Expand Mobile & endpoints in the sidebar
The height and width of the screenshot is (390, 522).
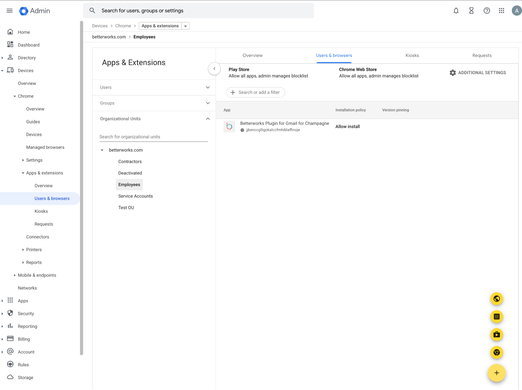[15, 275]
